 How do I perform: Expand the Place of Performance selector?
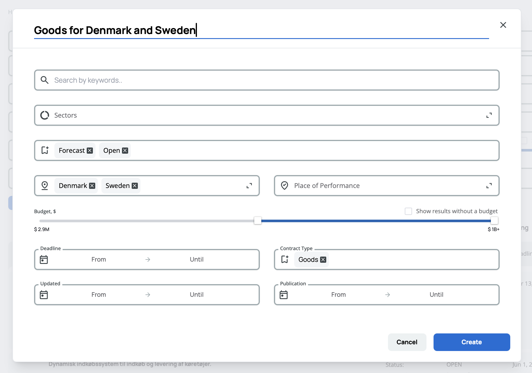pyautogui.click(x=489, y=186)
